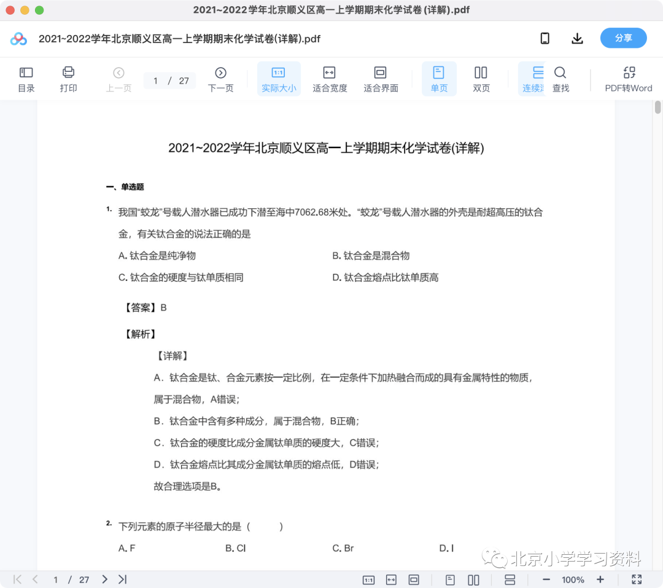The width and height of the screenshot is (663, 588).
Task: Click the vertical scrollbar thumb
Action: coord(658,107)
